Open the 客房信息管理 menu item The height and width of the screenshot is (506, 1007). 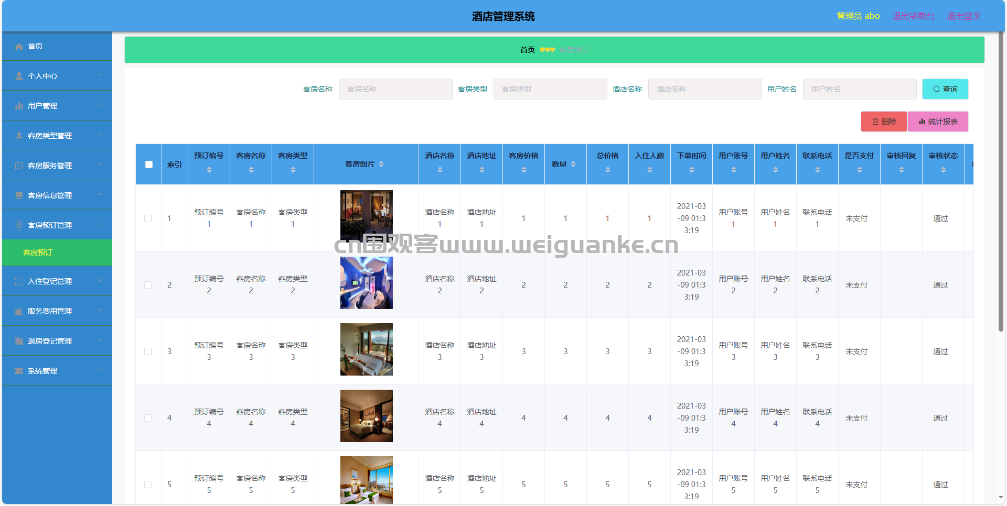click(x=57, y=195)
